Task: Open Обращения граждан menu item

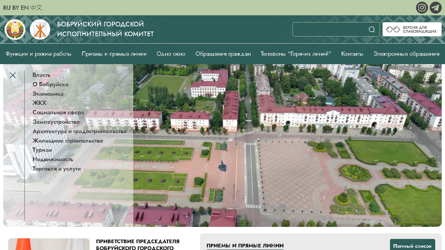Action: [x=223, y=54]
